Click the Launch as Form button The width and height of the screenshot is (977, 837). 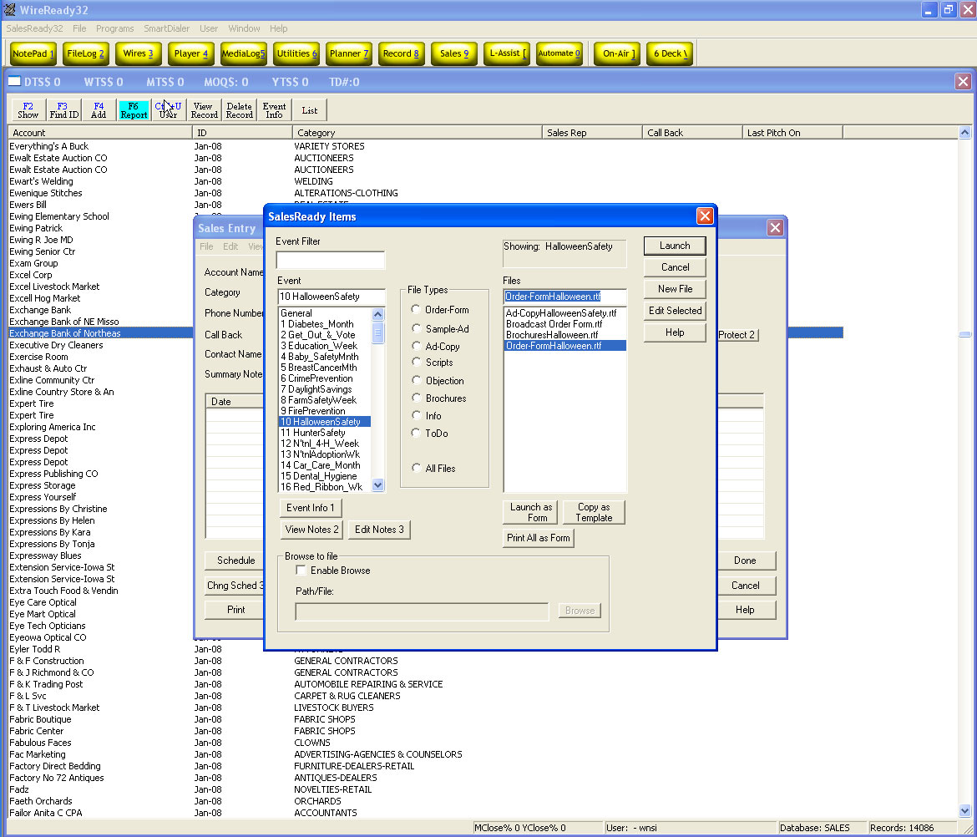click(x=530, y=512)
